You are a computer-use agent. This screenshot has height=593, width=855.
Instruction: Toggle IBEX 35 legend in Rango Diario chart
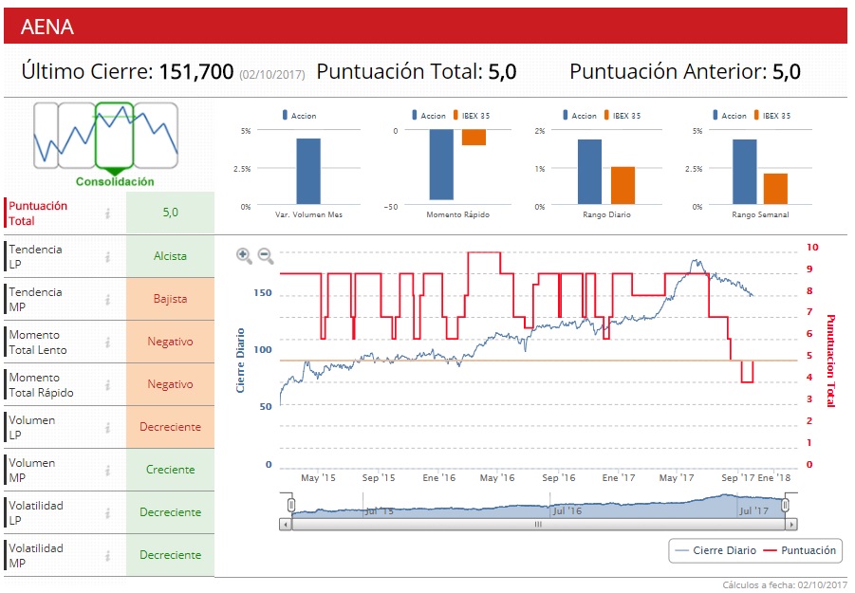623,116
